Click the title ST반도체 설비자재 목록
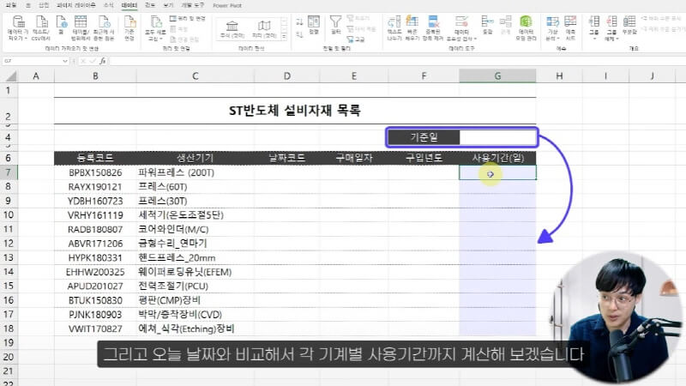The image size is (686, 386). pyautogui.click(x=294, y=111)
